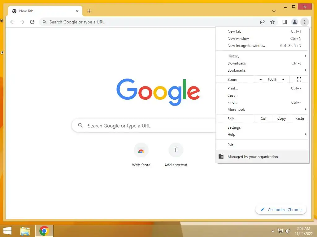Click the magnifier icon in Google search box
This screenshot has height=237, width=317.
[x=80, y=125]
